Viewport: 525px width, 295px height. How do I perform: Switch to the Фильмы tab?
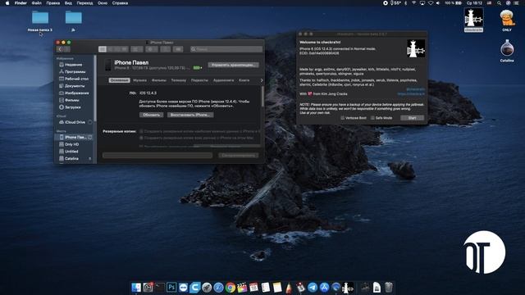click(x=158, y=80)
